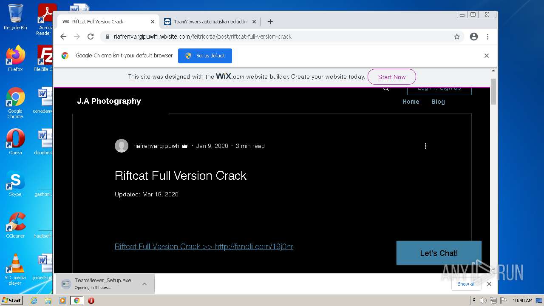The height and width of the screenshot is (306, 544).
Task: Open Skype desktop shortcut
Action: [x=15, y=183]
